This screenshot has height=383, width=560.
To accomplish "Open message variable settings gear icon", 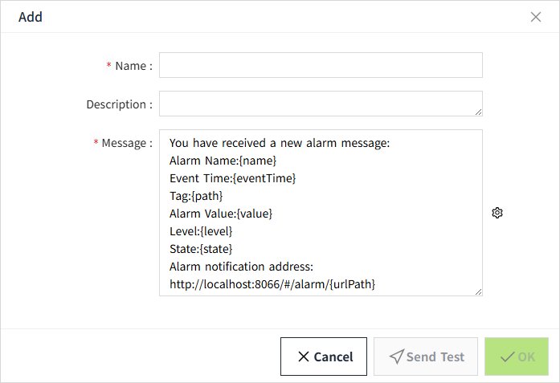I will (497, 213).
